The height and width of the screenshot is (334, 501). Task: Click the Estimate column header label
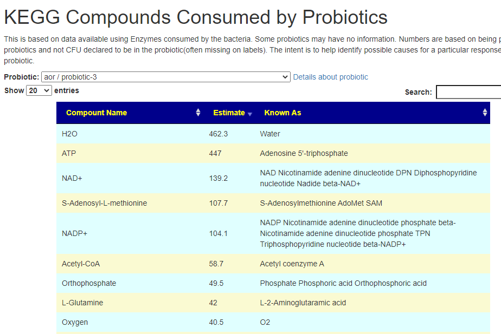coord(229,113)
